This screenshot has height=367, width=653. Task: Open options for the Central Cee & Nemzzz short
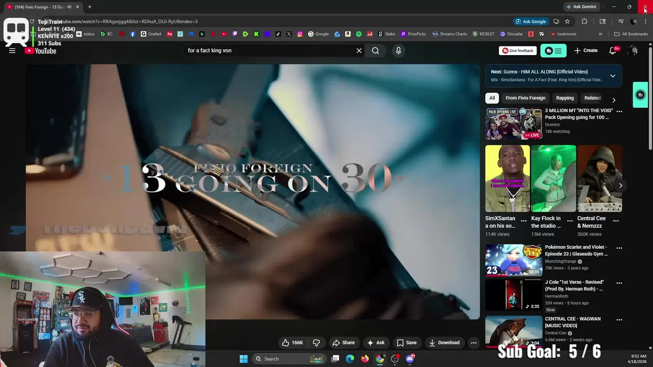coord(616,221)
